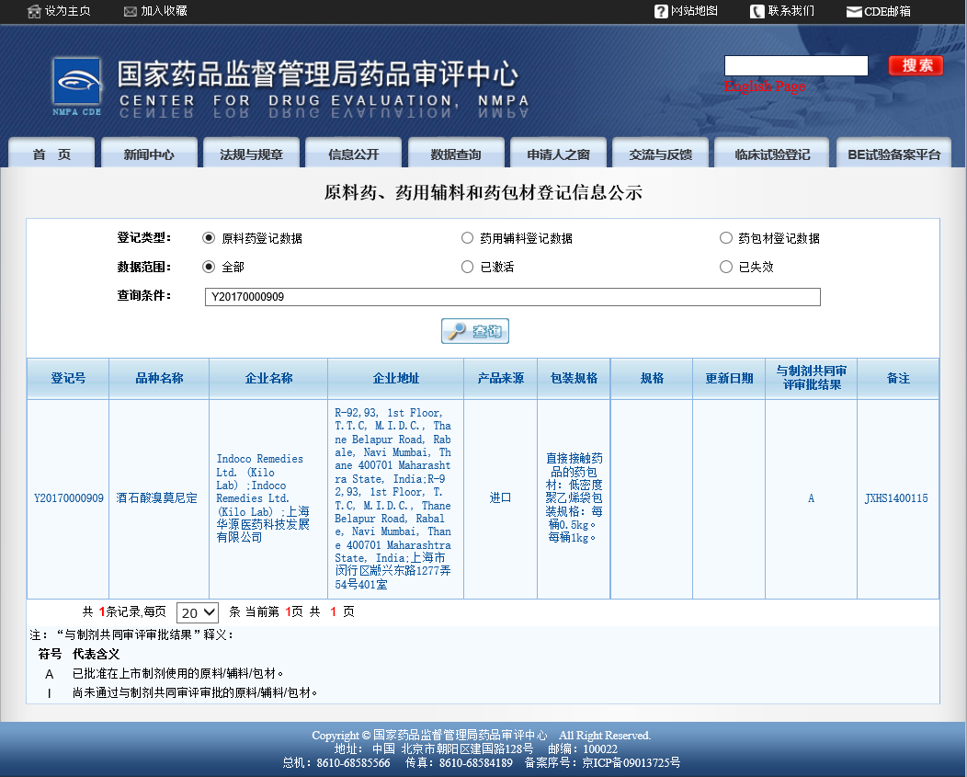Open the 申请人之窗 tab
The image size is (967, 777).
pyautogui.click(x=558, y=153)
